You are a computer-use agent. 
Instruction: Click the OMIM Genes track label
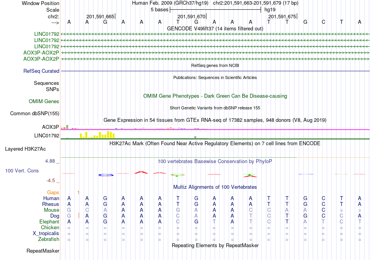(x=44, y=101)
